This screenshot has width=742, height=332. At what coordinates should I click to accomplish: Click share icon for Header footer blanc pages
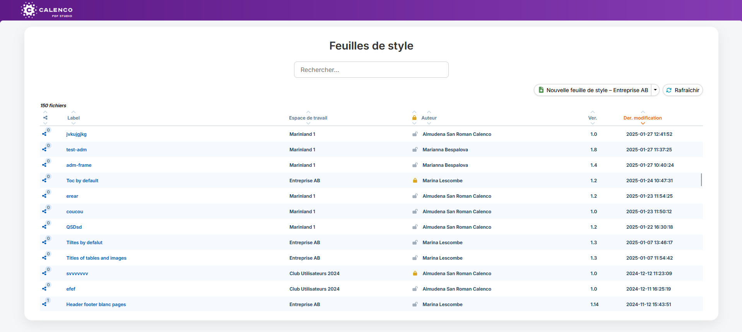44,304
